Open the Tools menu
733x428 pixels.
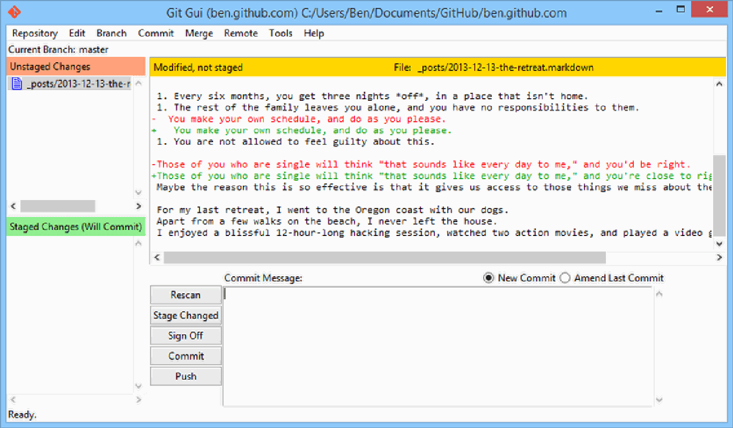click(281, 33)
